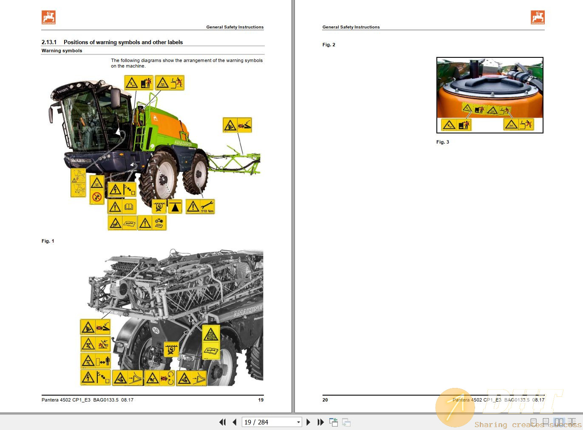583x430 pixels.
Task: Go to the next page
Action: (308, 422)
